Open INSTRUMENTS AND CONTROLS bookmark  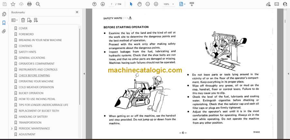[x=38, y=70]
